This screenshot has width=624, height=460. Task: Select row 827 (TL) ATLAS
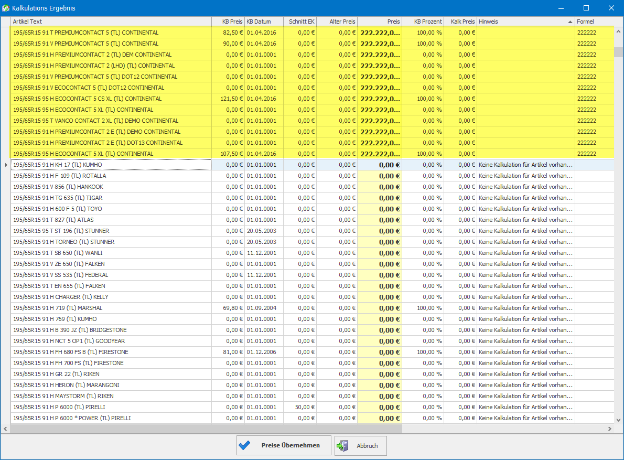click(313, 220)
